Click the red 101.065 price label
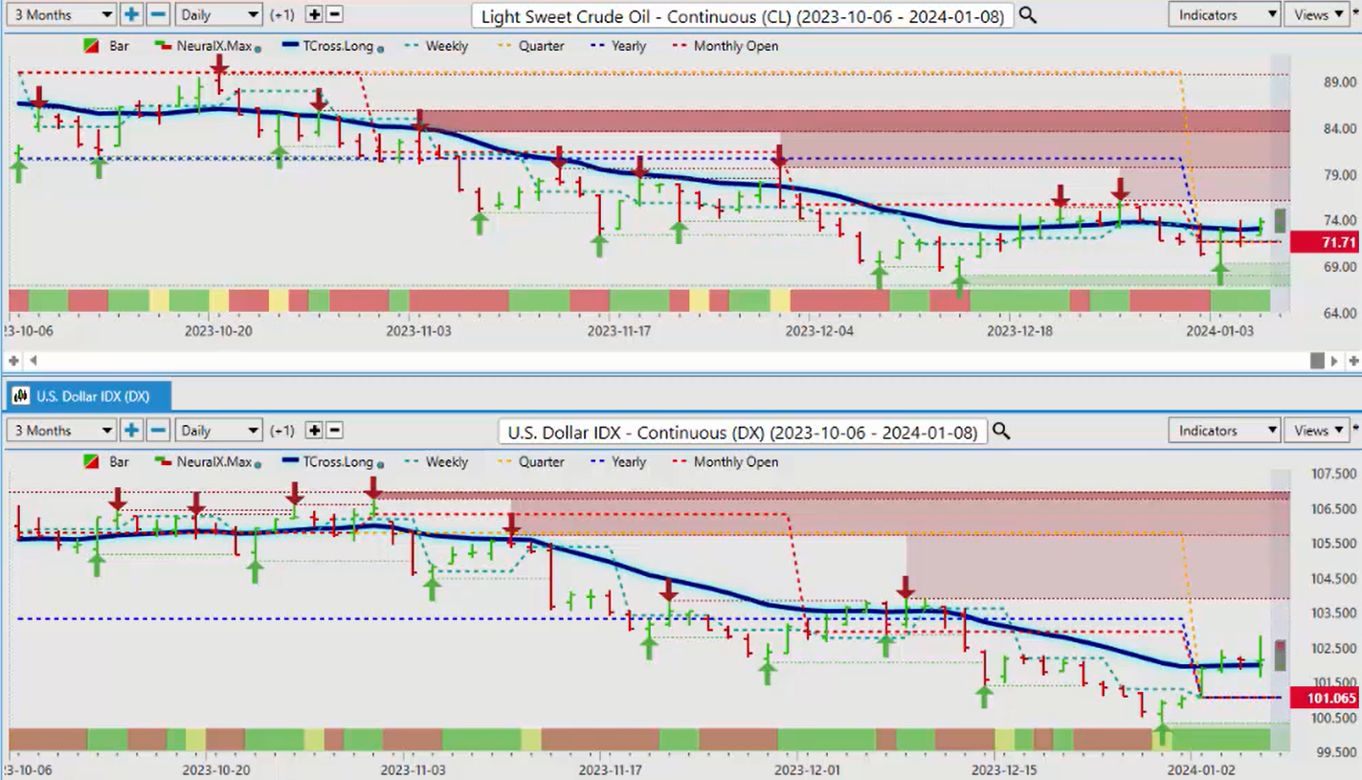Image resolution: width=1362 pixels, height=780 pixels. point(1325,698)
